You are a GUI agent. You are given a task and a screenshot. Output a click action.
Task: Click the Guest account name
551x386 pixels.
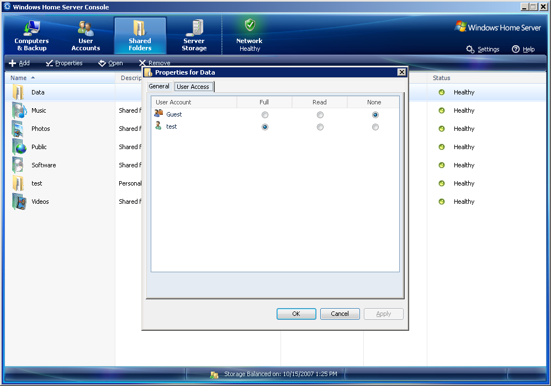[x=174, y=114]
